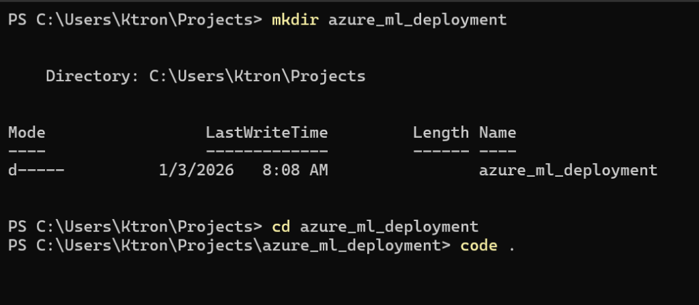Click the last prompt's azure_ml_deployment path
This screenshot has height=305, width=699.
point(356,246)
